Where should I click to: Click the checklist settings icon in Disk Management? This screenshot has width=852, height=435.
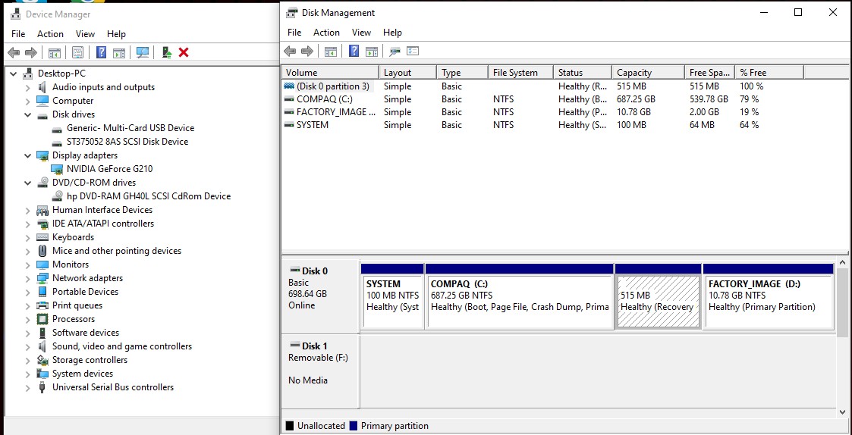(x=413, y=51)
